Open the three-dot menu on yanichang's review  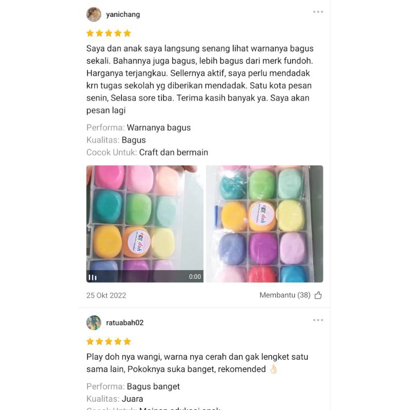pyautogui.click(x=318, y=12)
